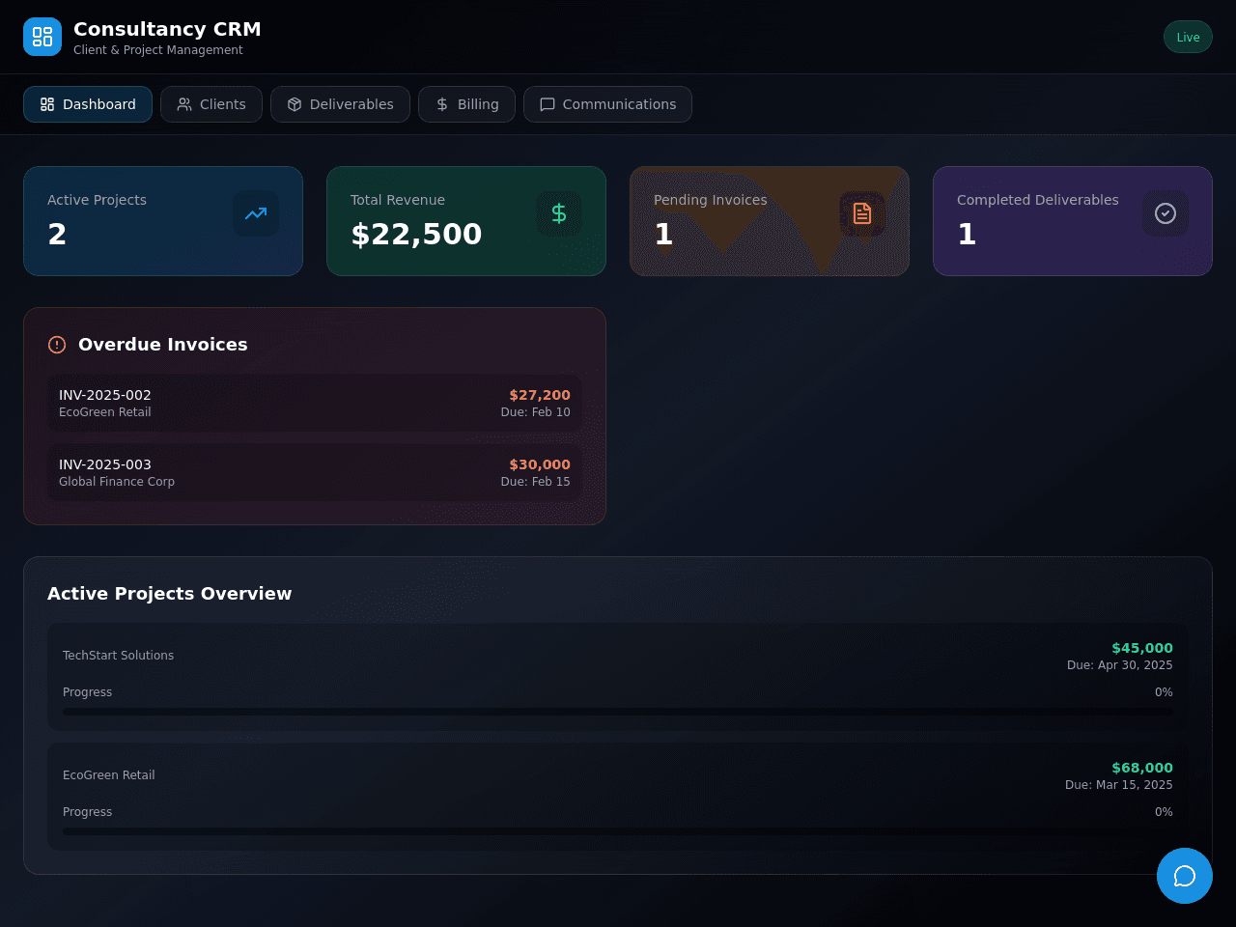This screenshot has height=927, width=1236.
Task: Click the Client & Project Management subtitle
Action: coord(158,50)
